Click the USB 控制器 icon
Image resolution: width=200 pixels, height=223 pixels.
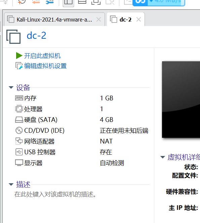click(x=19, y=152)
